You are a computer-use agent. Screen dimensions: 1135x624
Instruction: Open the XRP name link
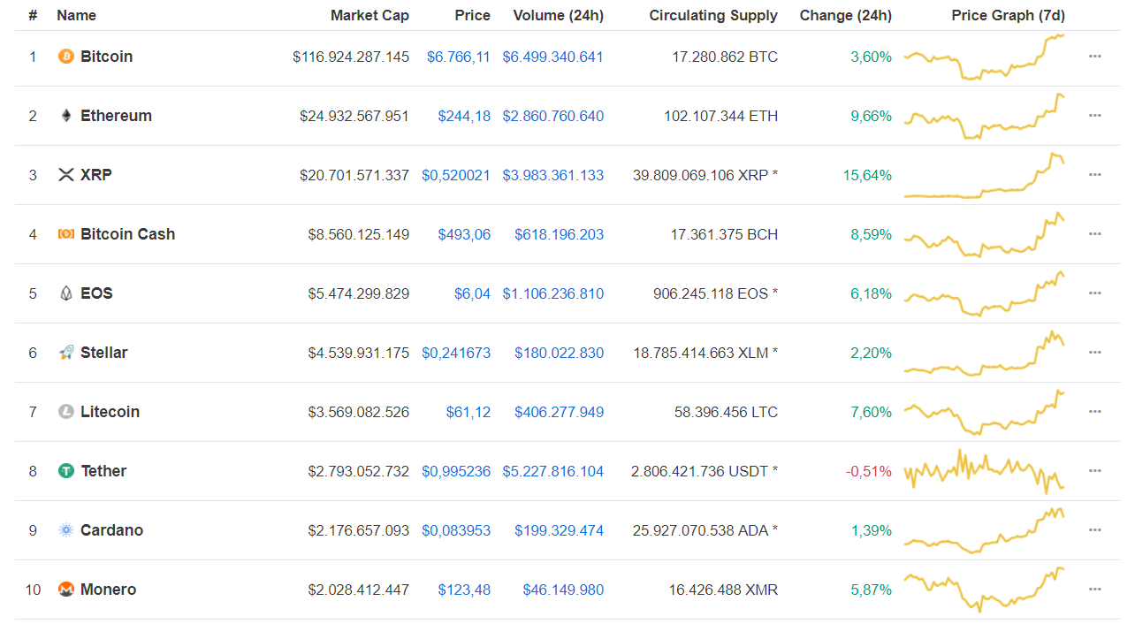[x=96, y=175]
